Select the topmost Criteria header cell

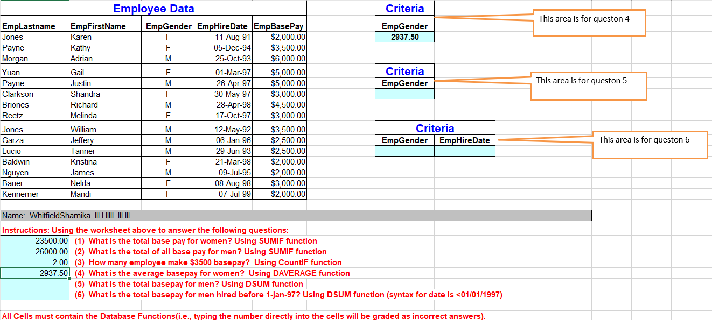coord(404,8)
